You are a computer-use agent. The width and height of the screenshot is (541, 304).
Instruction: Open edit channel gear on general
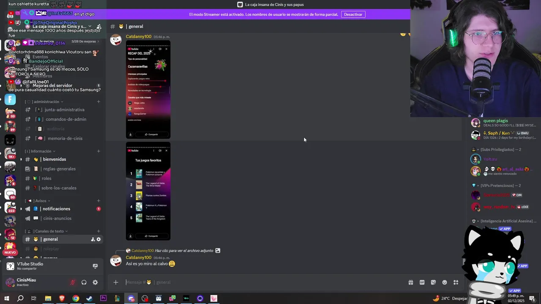(x=99, y=239)
